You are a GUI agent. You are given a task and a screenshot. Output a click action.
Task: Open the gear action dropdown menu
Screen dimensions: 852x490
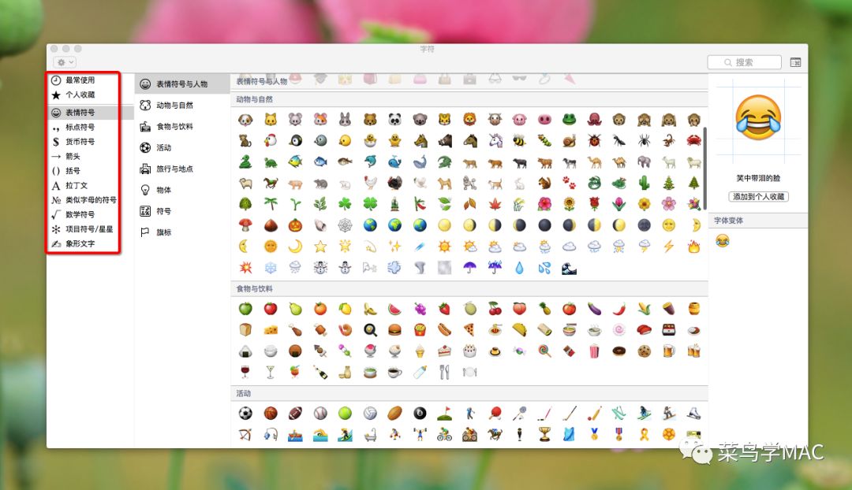point(65,61)
